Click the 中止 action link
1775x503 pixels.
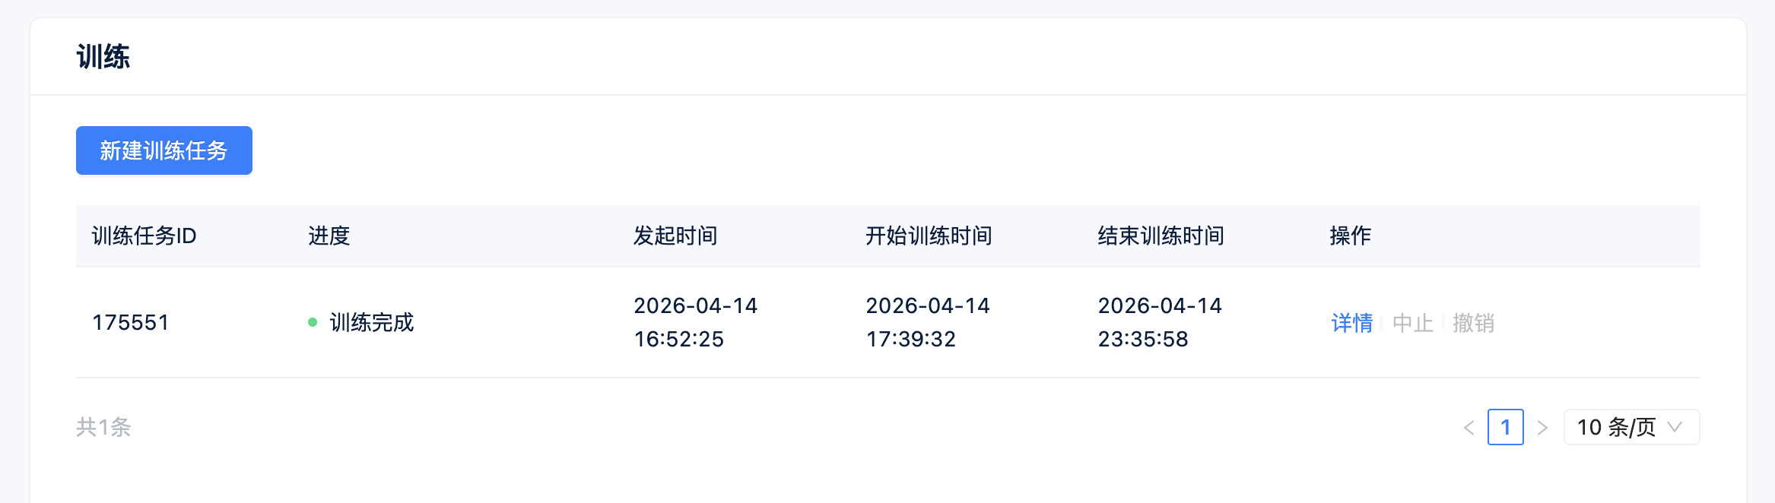point(1412,322)
